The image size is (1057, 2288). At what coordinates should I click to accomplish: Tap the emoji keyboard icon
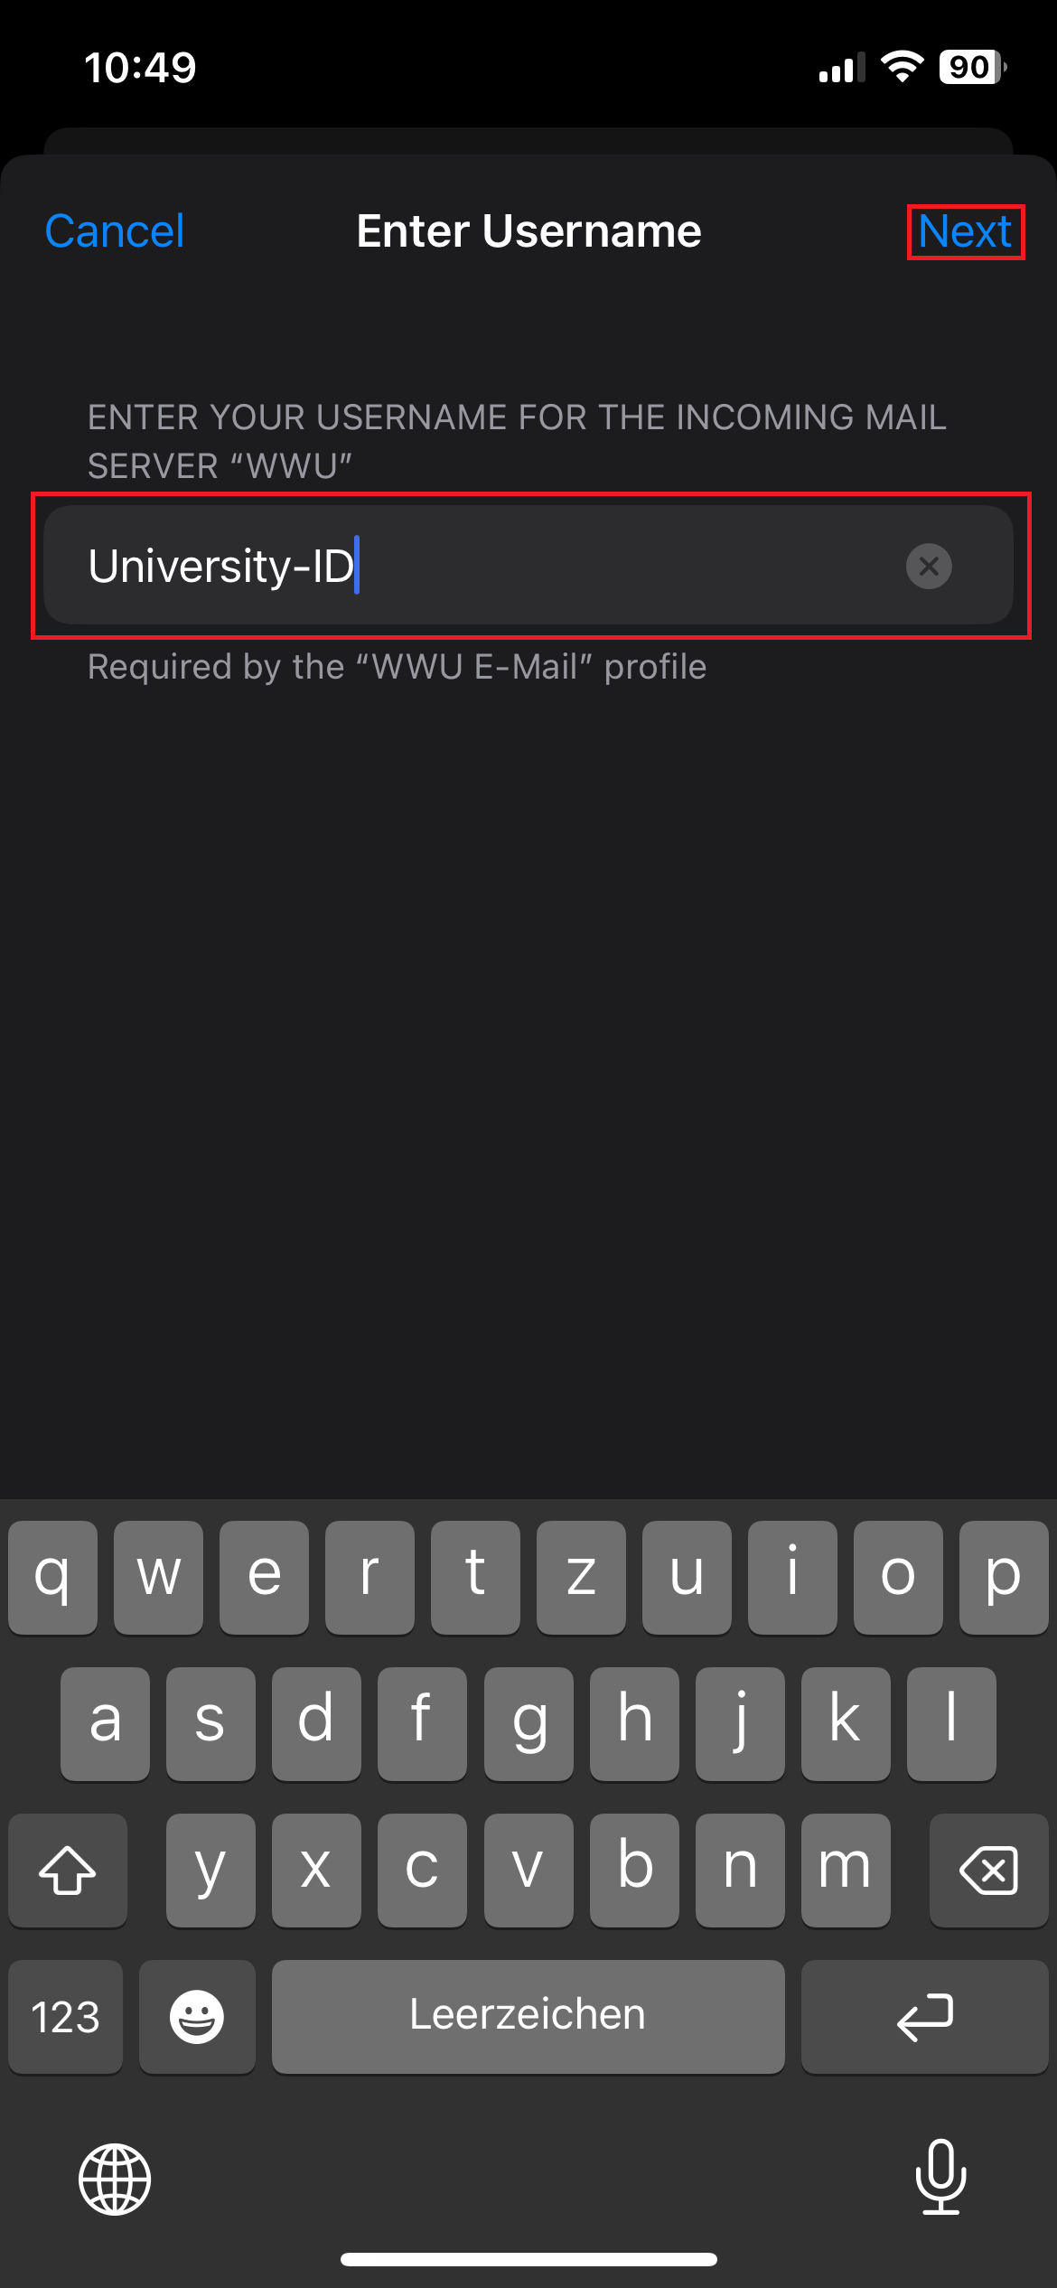point(197,2016)
